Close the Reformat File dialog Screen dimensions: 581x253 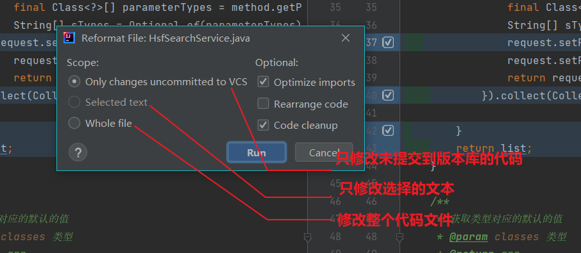[346, 38]
